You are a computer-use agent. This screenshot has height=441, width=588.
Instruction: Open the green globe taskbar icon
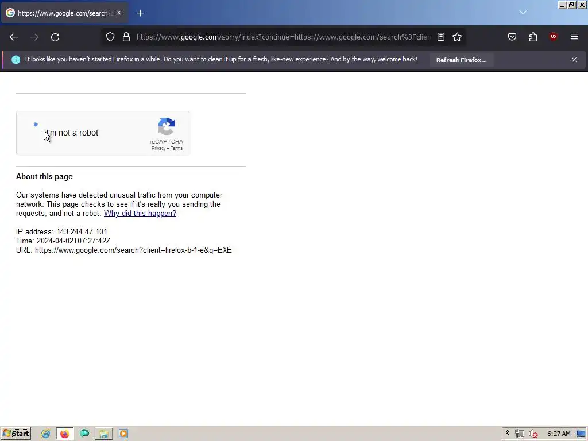pyautogui.click(x=84, y=434)
